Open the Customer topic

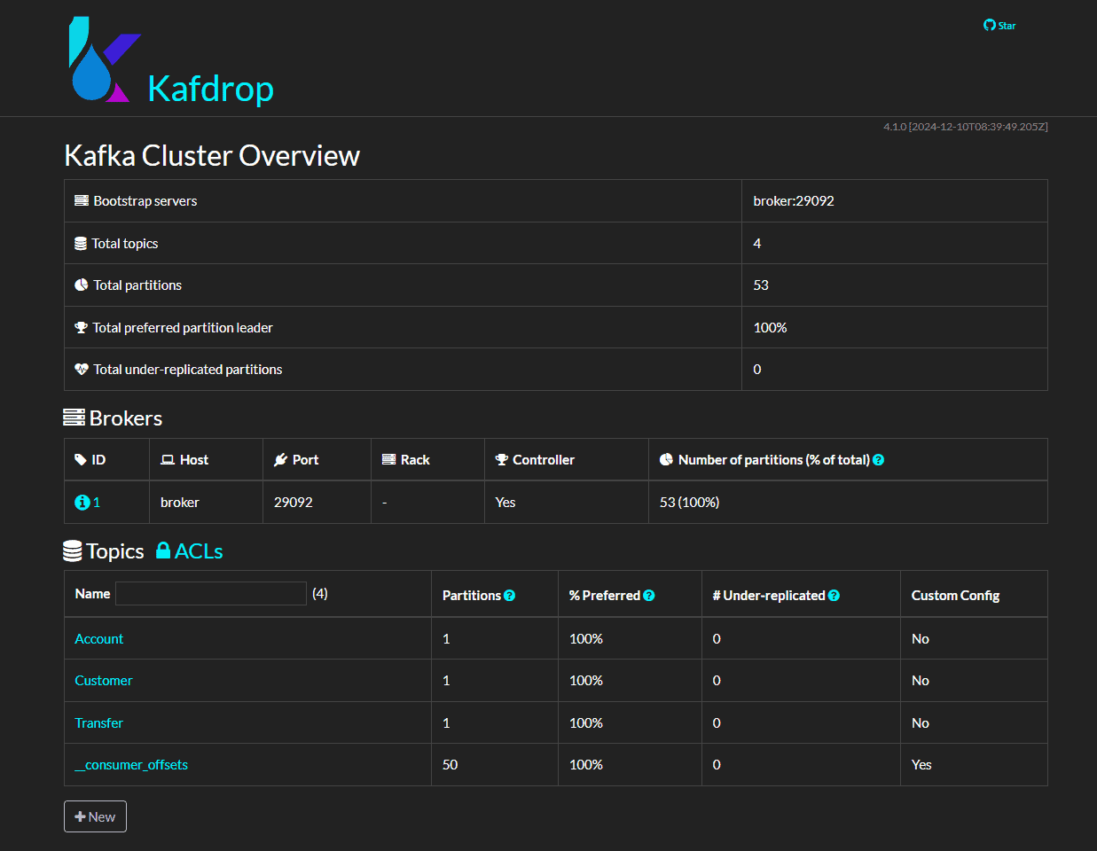(x=104, y=681)
